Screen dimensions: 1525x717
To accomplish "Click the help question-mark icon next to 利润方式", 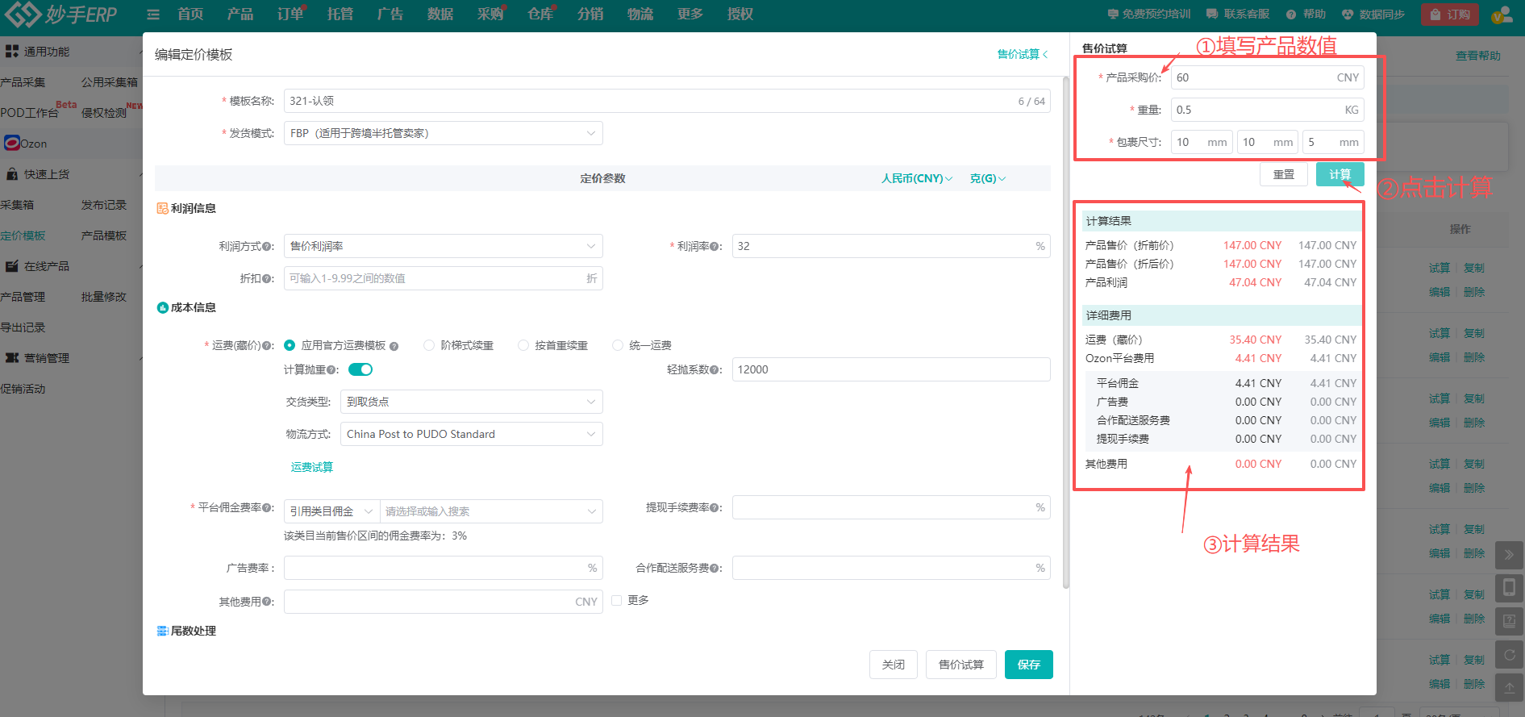I will (x=267, y=247).
